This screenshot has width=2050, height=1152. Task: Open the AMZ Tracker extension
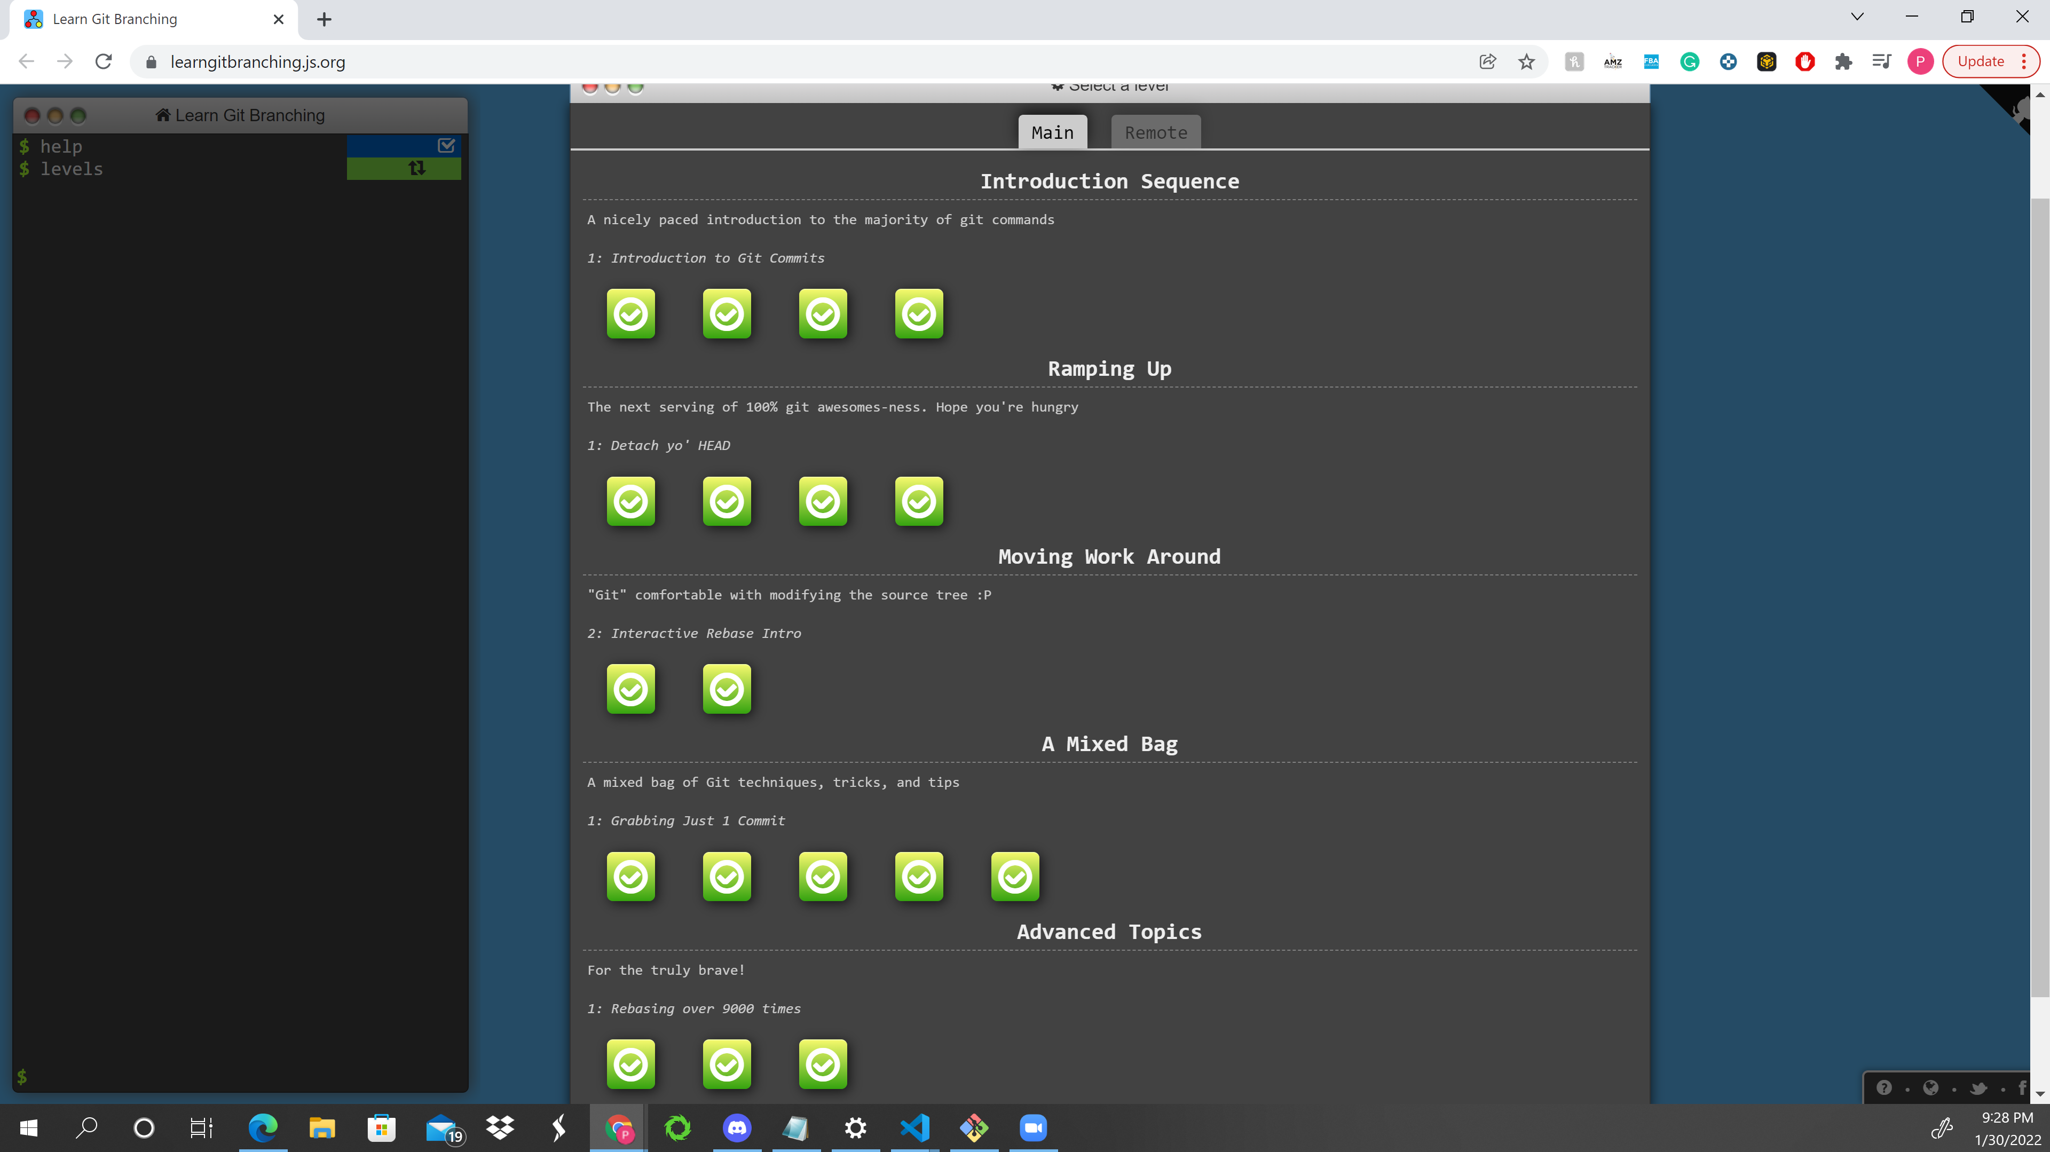[x=1612, y=61]
